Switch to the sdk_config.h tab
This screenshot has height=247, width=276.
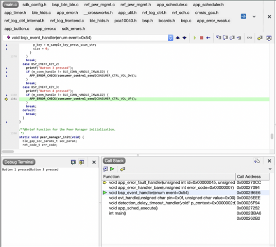click(34, 5)
